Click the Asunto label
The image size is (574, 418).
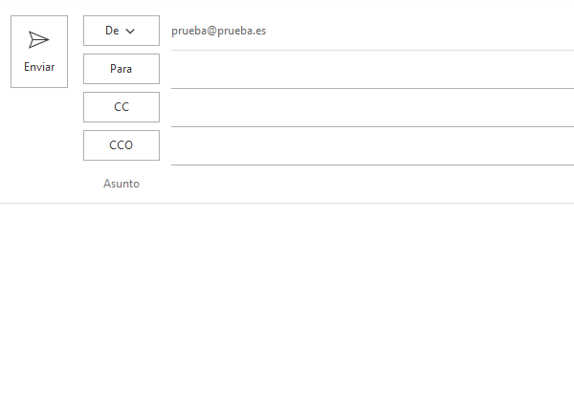coord(121,184)
